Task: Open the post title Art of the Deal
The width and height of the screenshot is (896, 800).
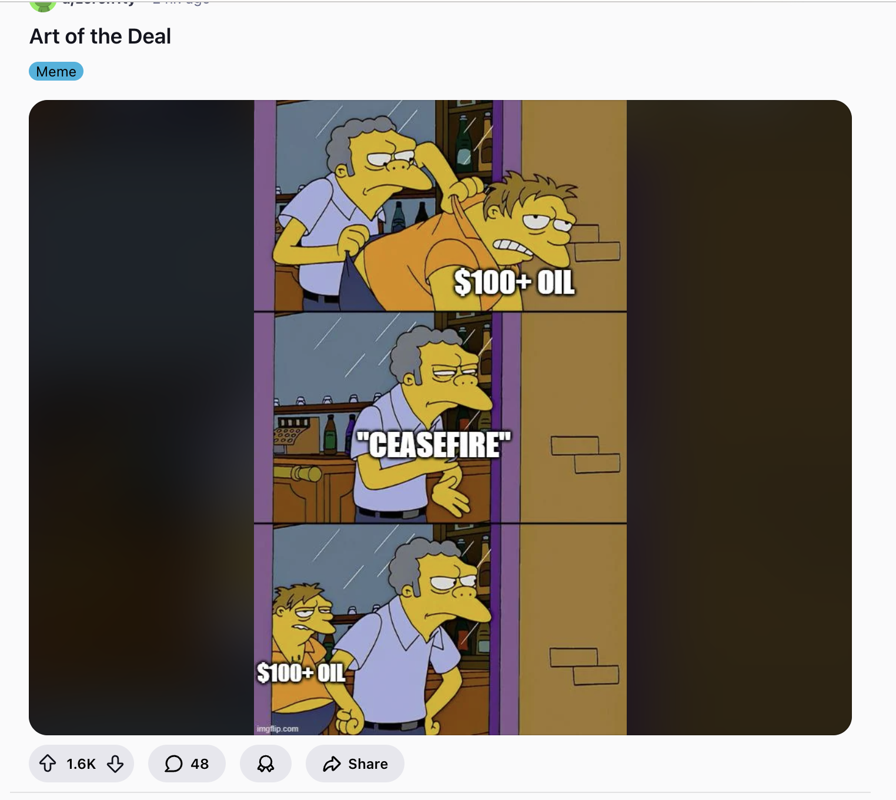Action: (x=101, y=36)
